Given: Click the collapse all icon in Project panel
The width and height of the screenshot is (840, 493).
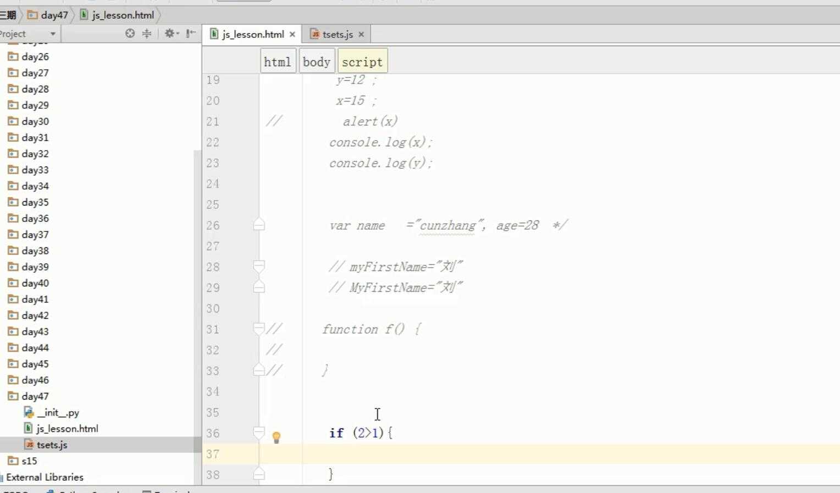Looking at the screenshot, I should [x=147, y=34].
